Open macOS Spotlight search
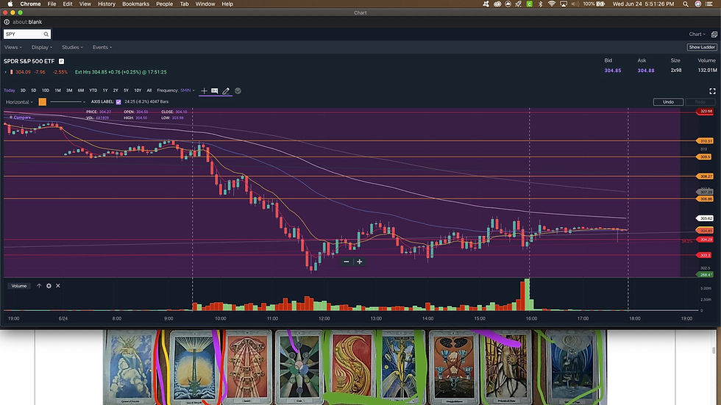This screenshot has width=721, height=405. coord(686,4)
